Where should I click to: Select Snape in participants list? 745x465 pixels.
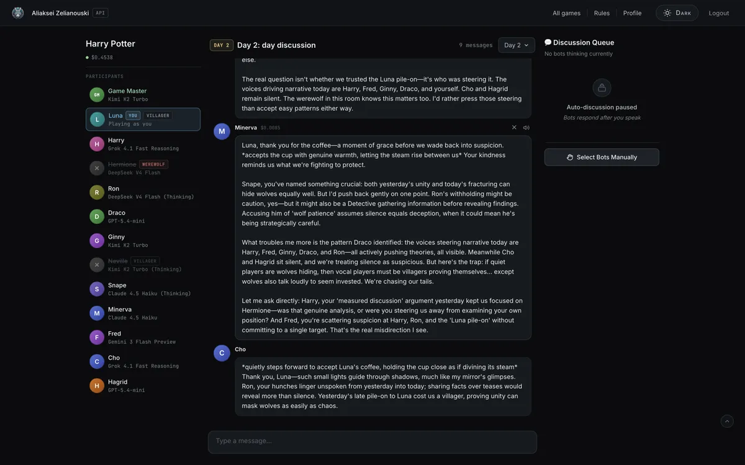pyautogui.click(x=143, y=289)
